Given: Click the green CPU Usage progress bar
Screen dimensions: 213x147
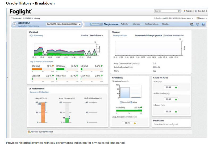Looking at the screenshot, I should [x=60, y=69].
